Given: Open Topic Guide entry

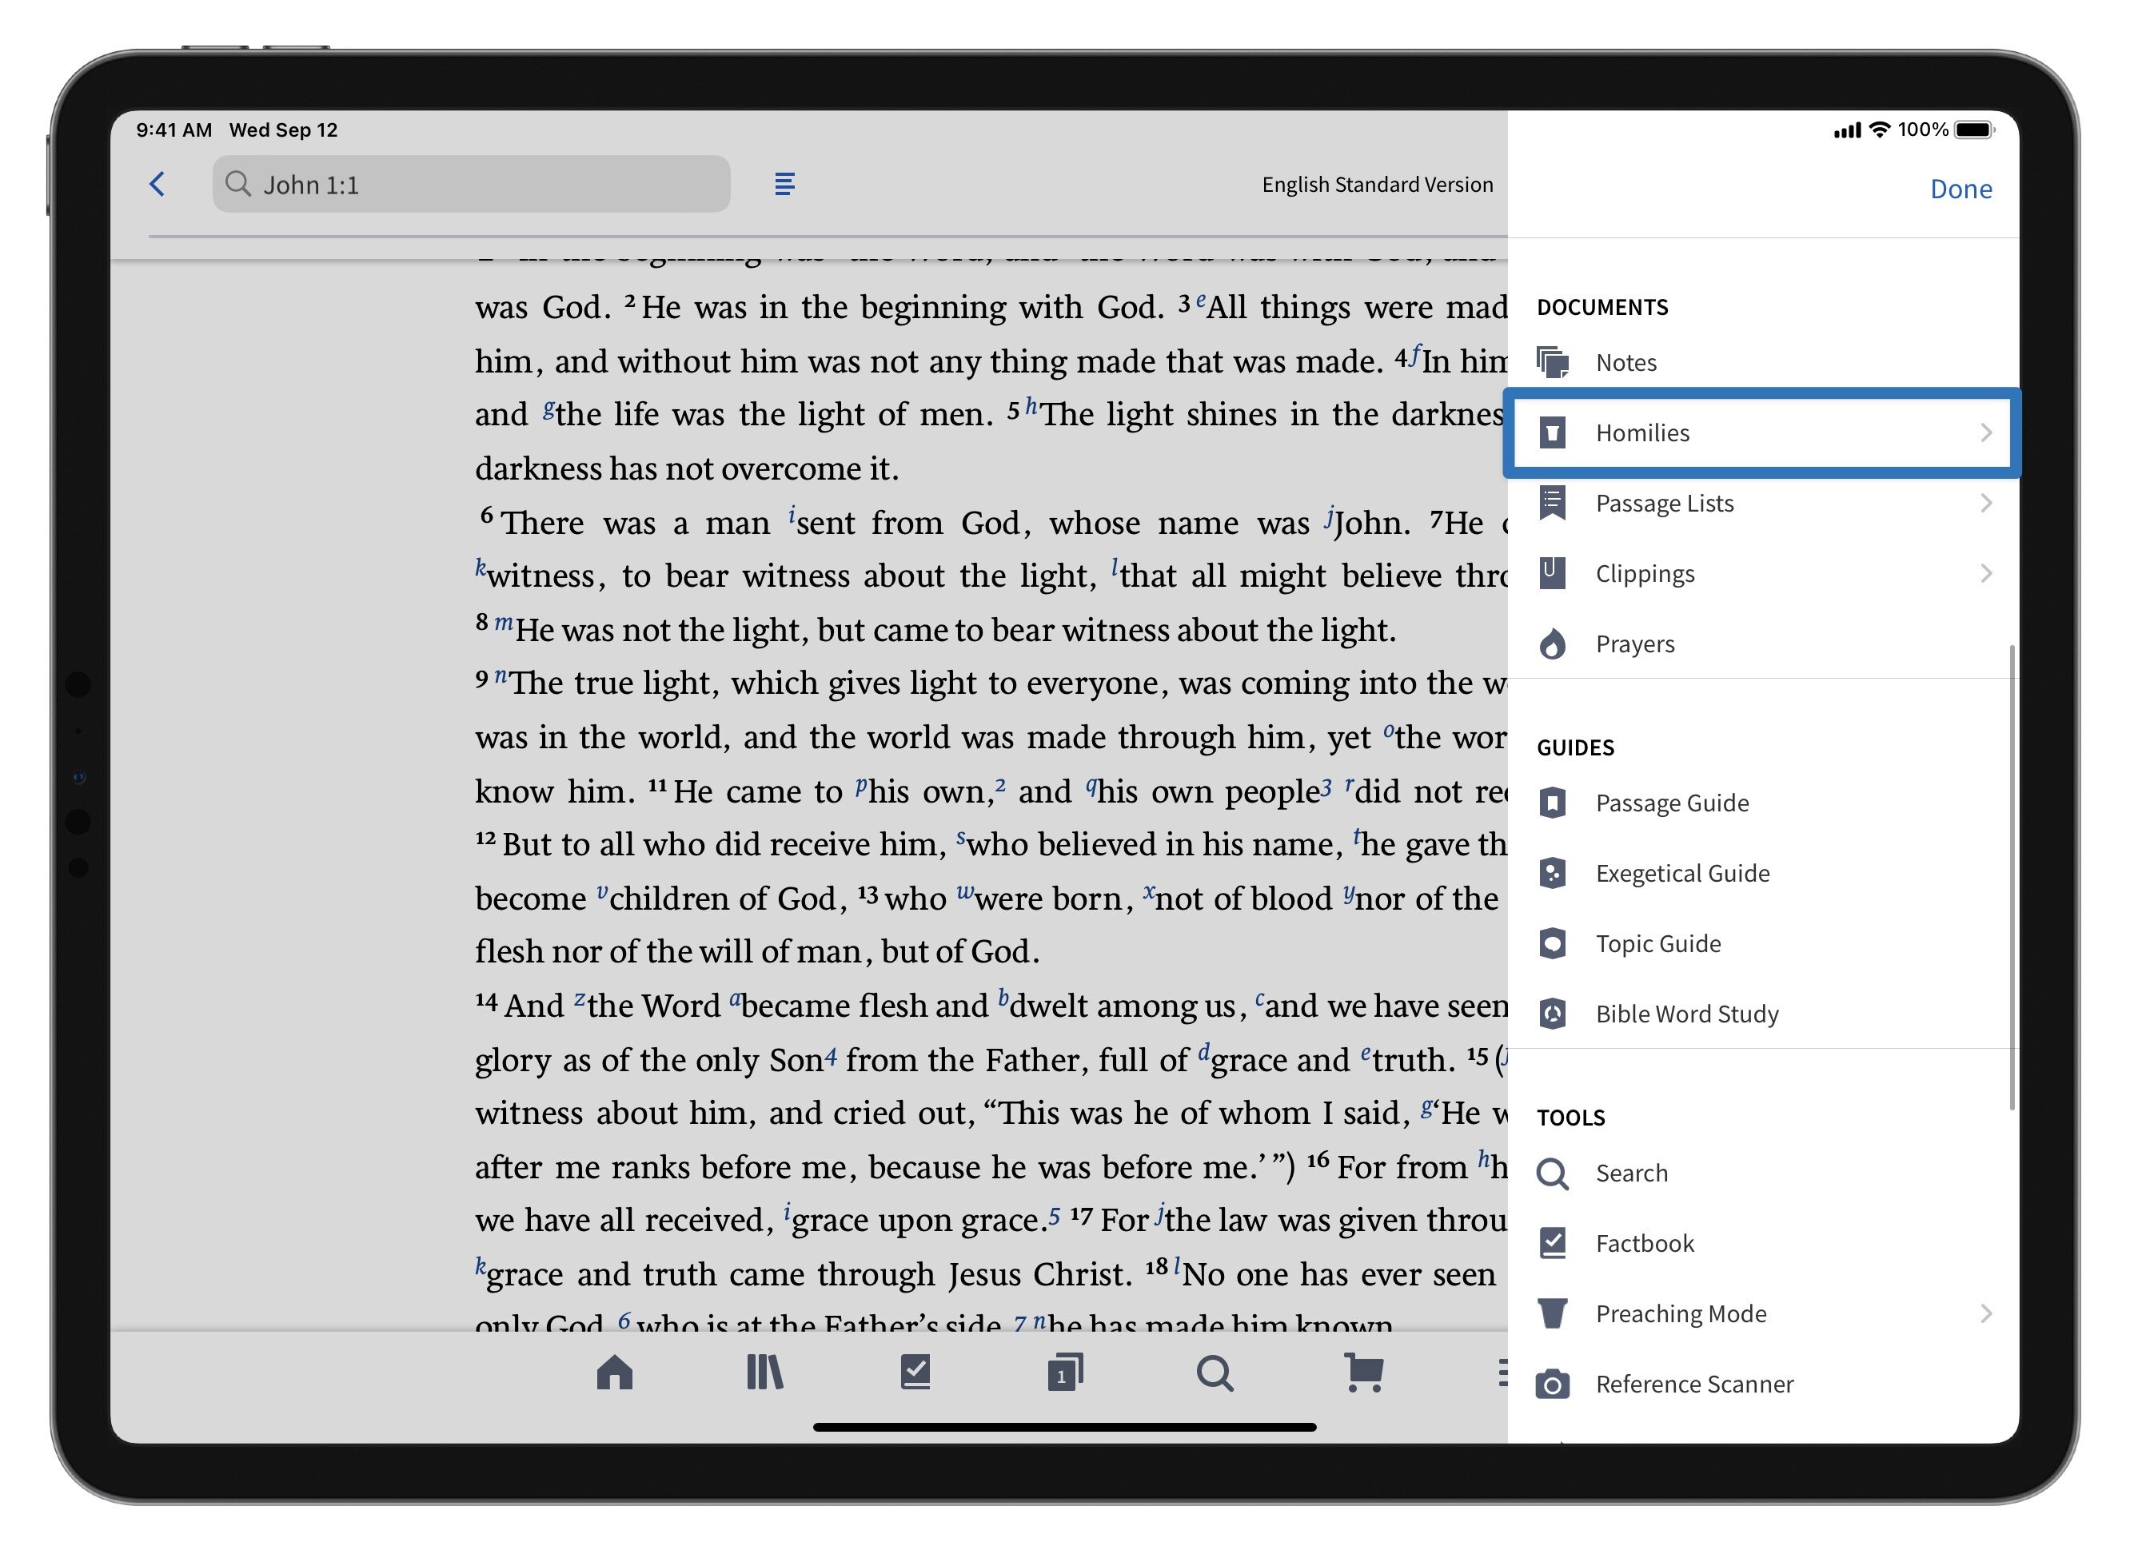Looking at the screenshot, I should pos(1763,943).
